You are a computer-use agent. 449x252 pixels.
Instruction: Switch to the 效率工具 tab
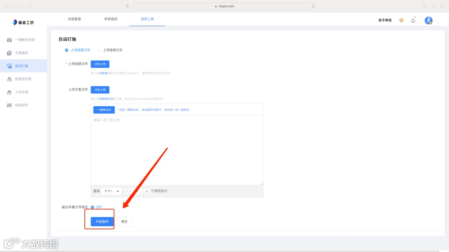[x=147, y=19]
